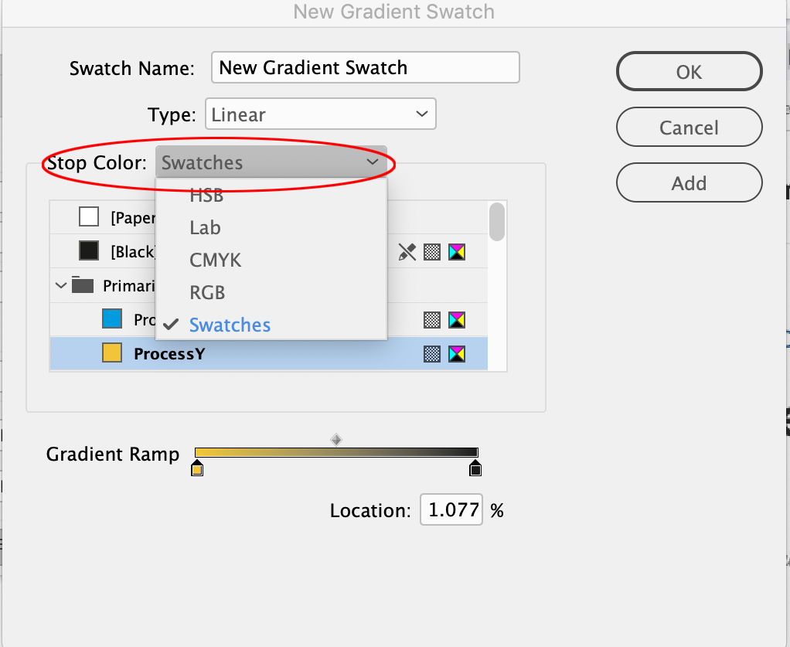Click the checkerboard process icon beside [Black]
This screenshot has height=647, width=790.
432,252
